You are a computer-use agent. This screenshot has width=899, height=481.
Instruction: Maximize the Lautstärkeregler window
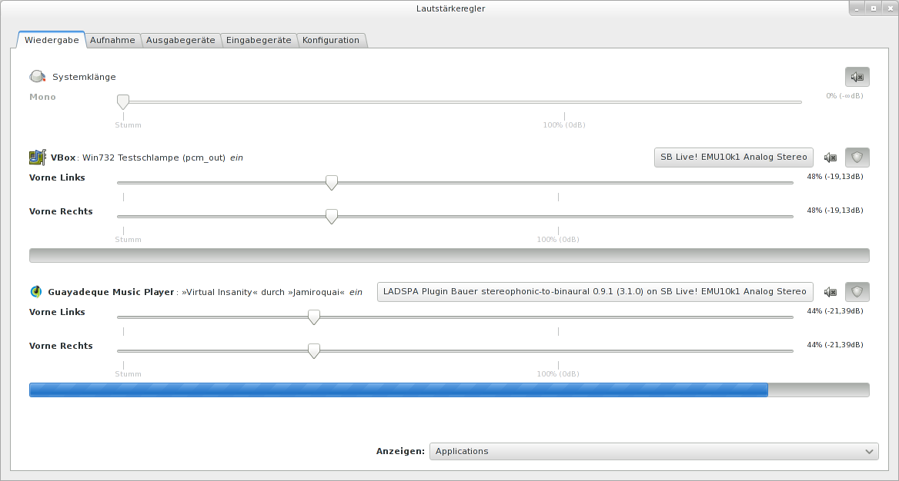coord(874,8)
